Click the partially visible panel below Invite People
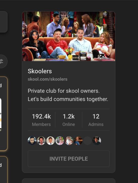The width and height of the screenshot is (138, 183). tap(69, 181)
